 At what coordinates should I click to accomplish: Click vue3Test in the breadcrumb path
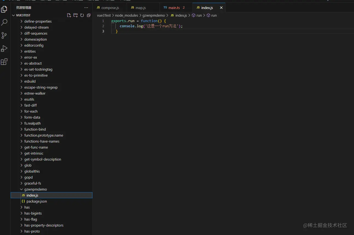(104, 16)
